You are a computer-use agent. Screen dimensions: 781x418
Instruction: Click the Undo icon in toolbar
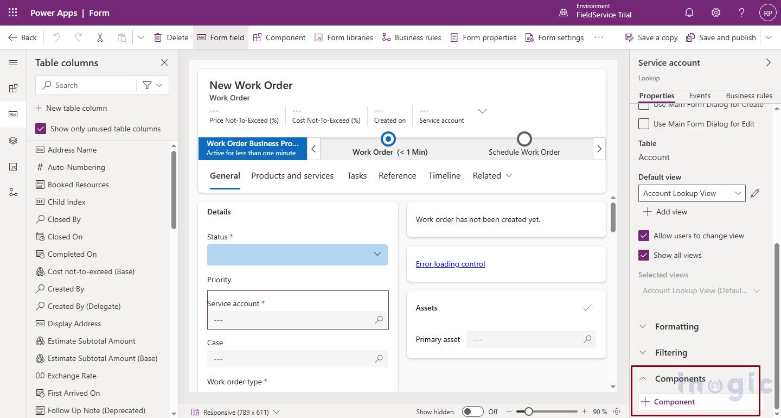56,37
